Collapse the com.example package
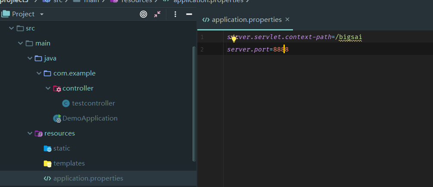433x187 pixels. 39,73
